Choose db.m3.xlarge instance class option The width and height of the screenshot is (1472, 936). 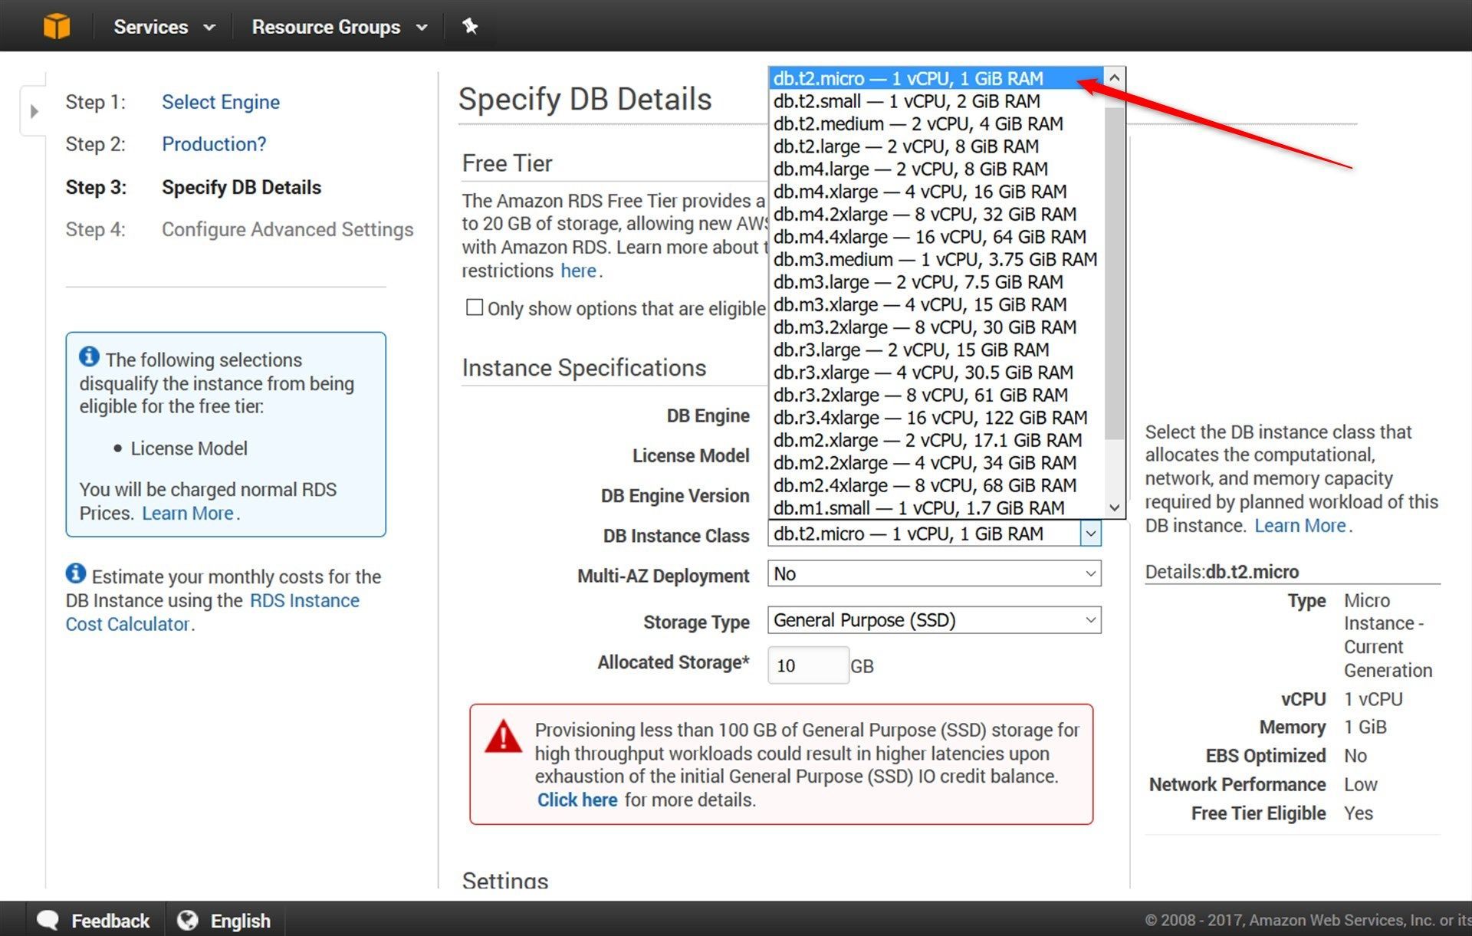(936, 304)
